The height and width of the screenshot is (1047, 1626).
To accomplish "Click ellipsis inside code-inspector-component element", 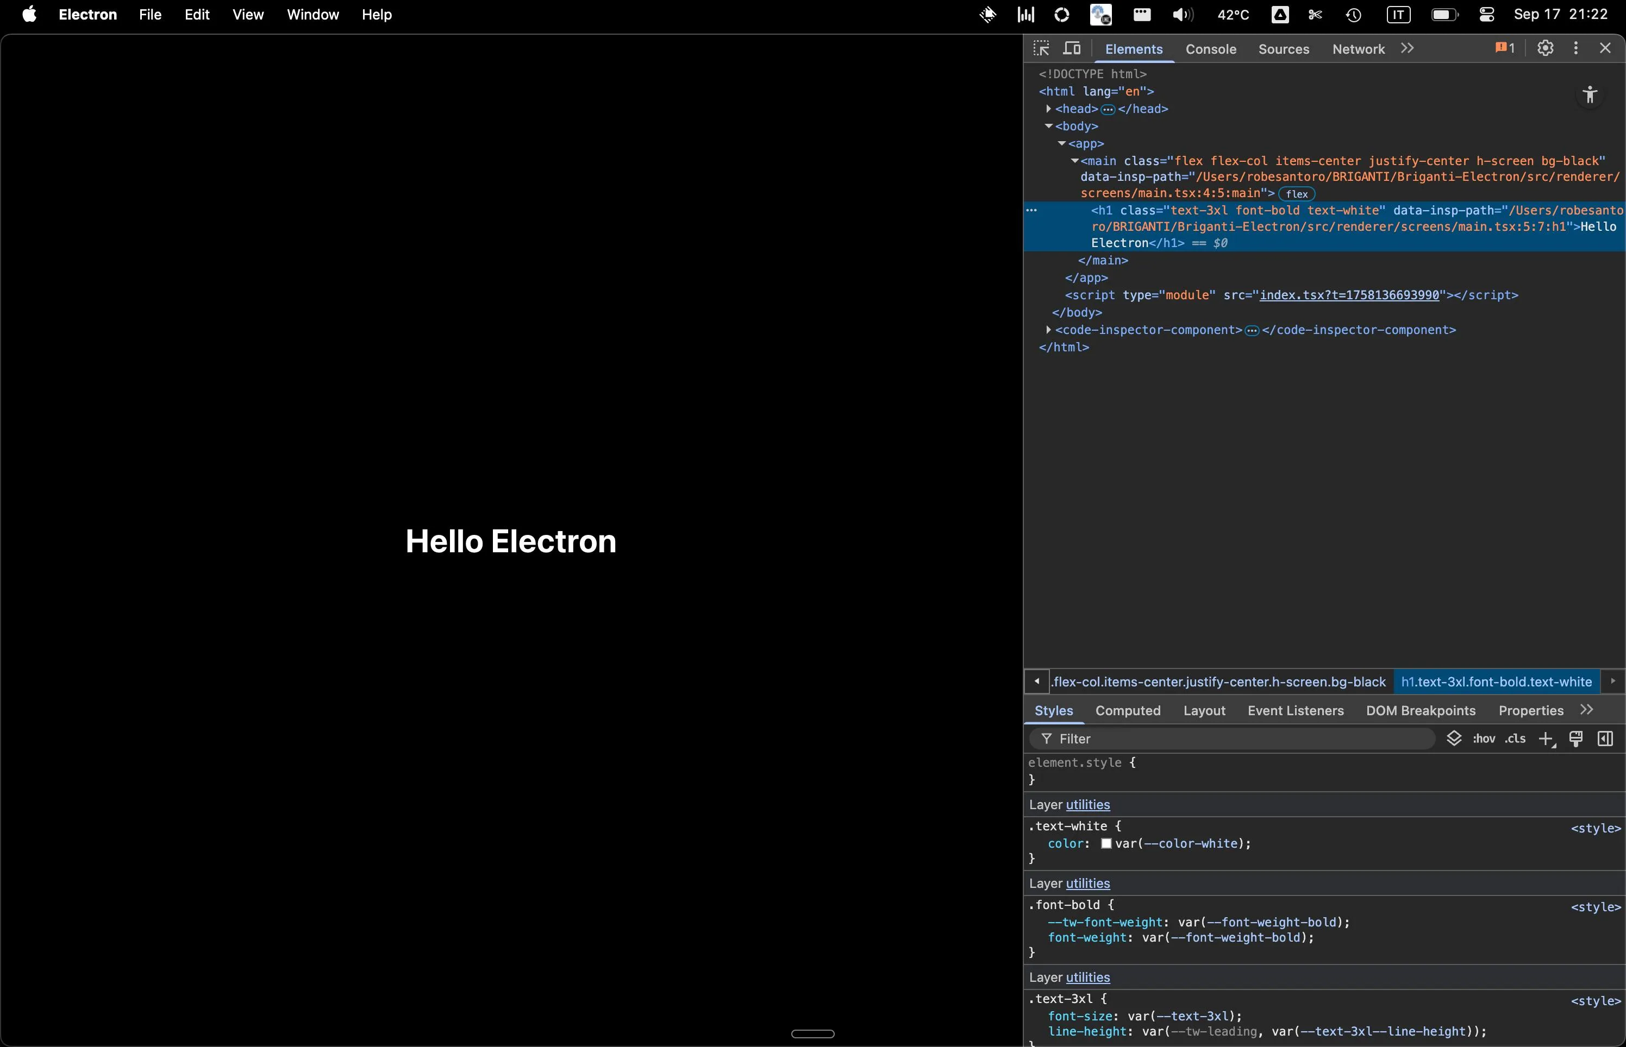I will point(1252,330).
